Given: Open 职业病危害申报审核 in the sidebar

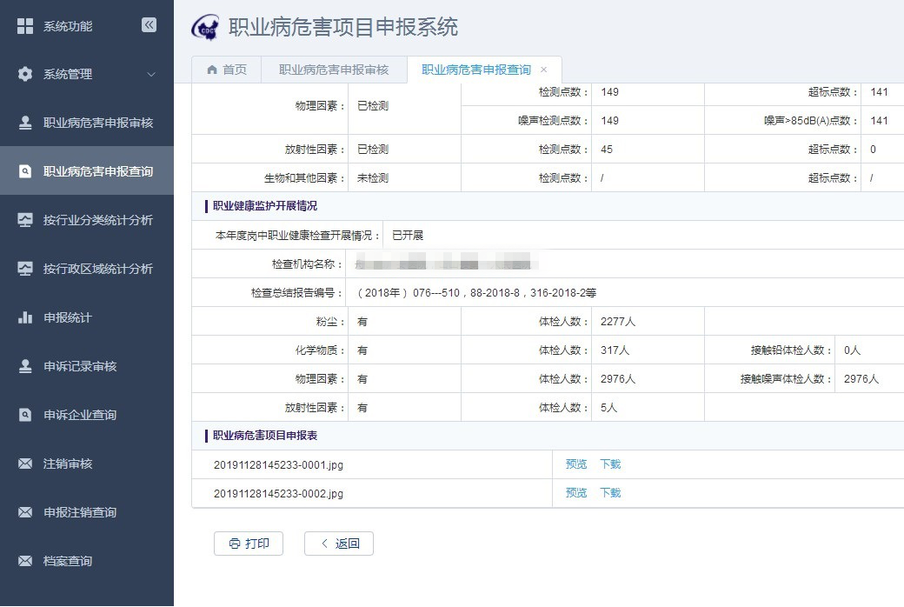Looking at the screenshot, I should (x=86, y=123).
